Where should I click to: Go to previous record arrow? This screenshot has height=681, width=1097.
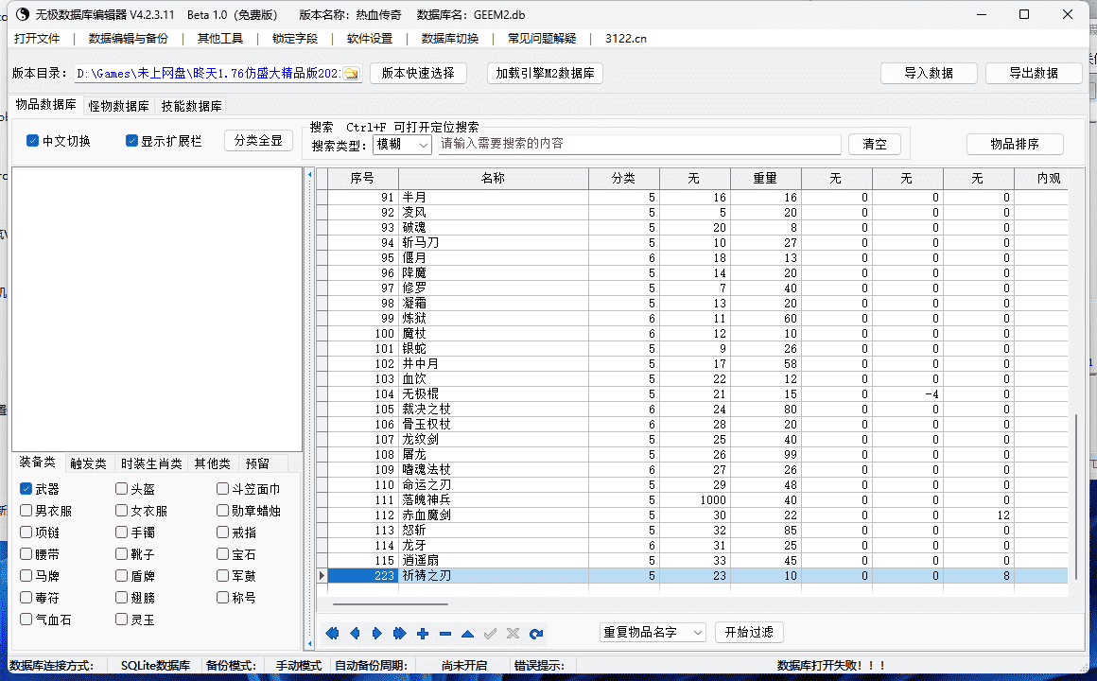click(355, 634)
